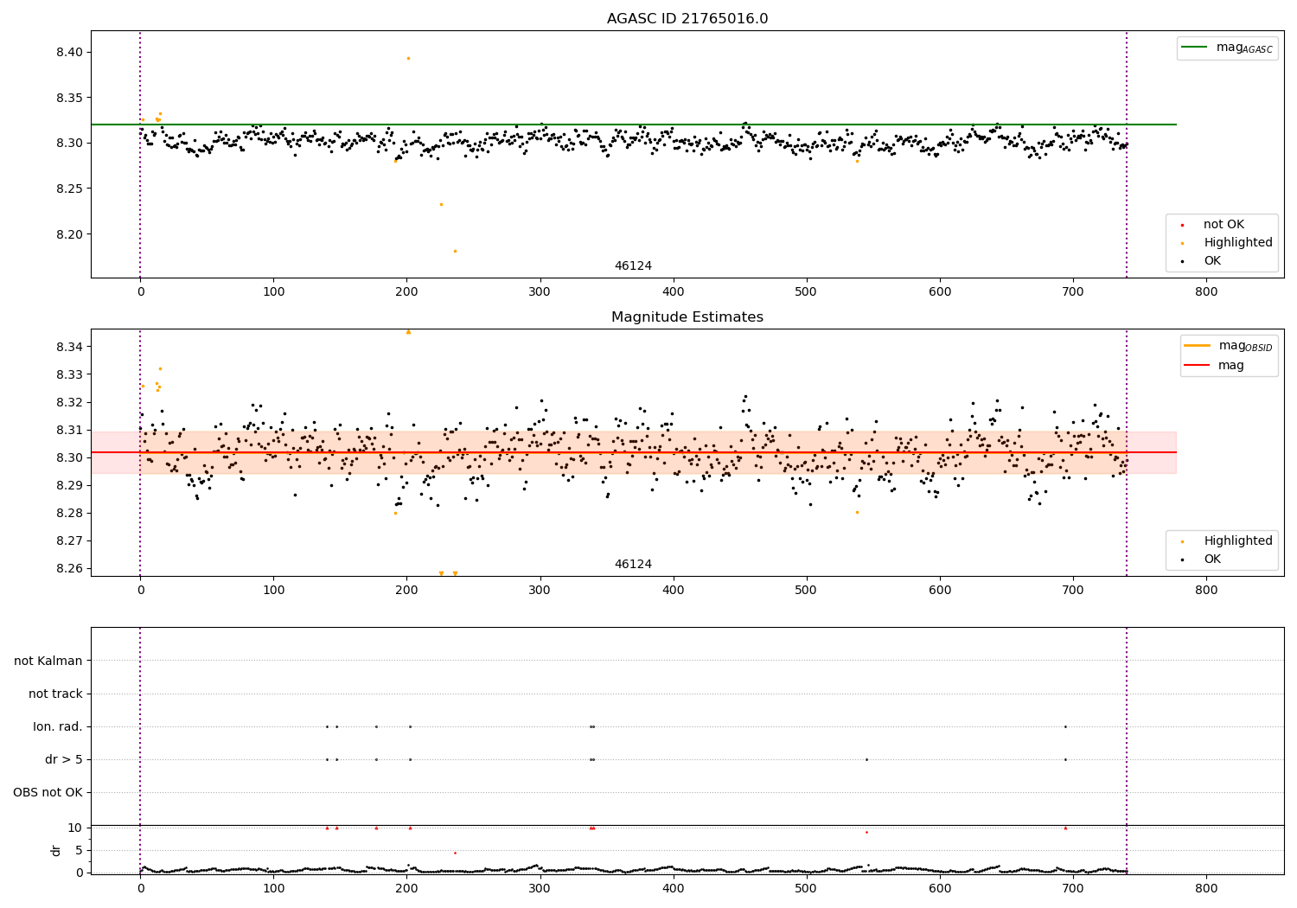Image resolution: width=1297 pixels, height=908 pixels.
Task: Click the 8.25 y-axis tick label
Action: coord(70,189)
